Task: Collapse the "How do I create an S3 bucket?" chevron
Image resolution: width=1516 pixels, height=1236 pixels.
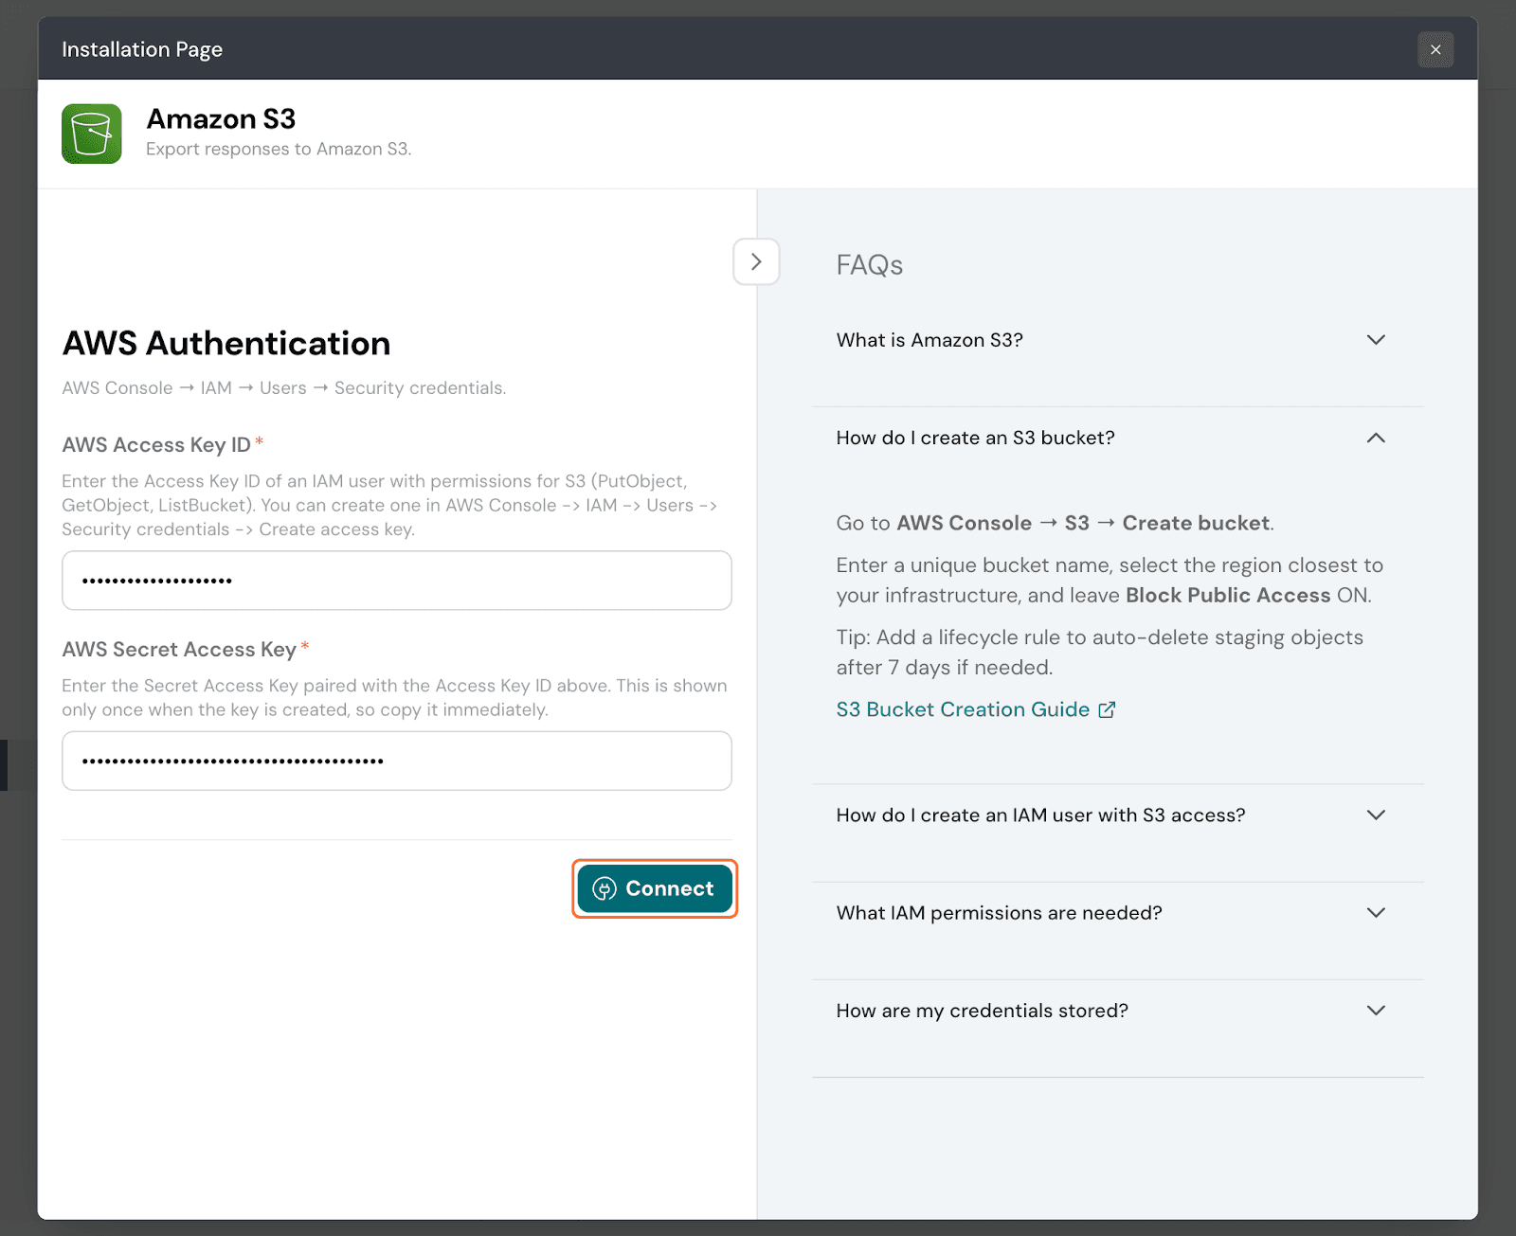Action: click(x=1376, y=438)
